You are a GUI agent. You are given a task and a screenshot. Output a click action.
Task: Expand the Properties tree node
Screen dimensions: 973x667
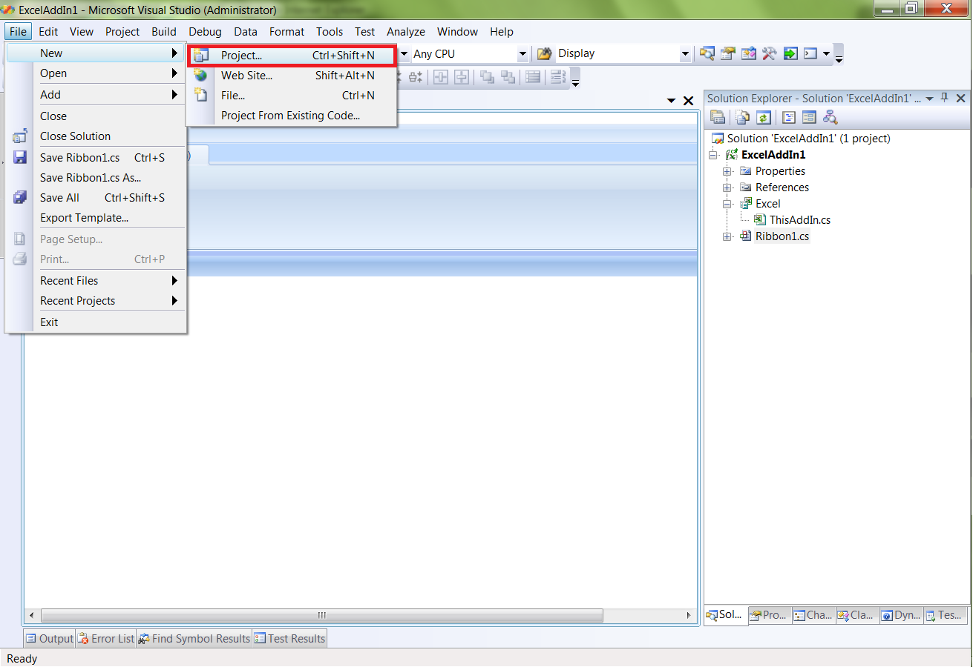coord(727,171)
